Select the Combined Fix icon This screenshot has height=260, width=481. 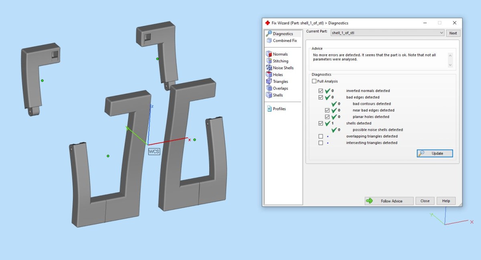pos(269,41)
